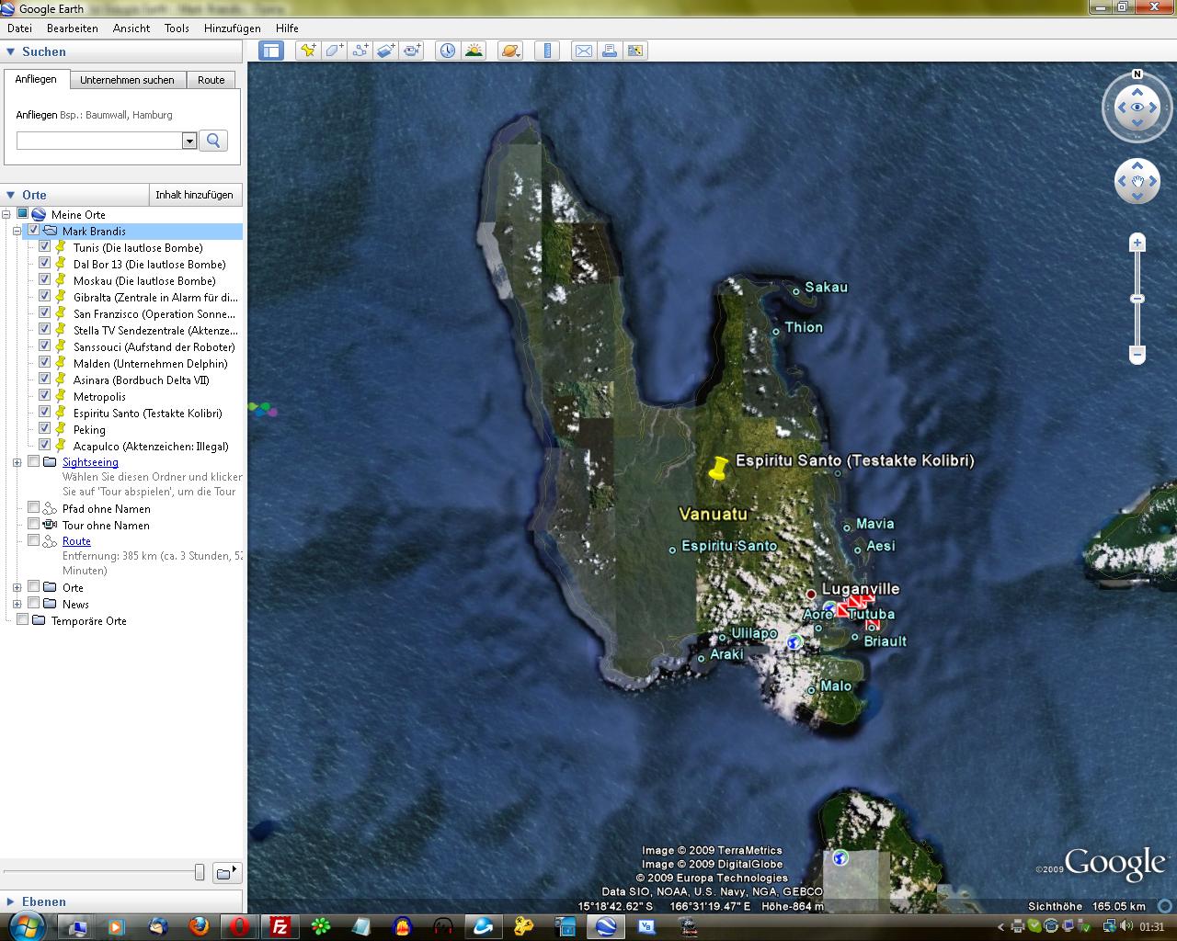Open the Sightseeing link
This screenshot has width=1177, height=941.
pos(90,462)
